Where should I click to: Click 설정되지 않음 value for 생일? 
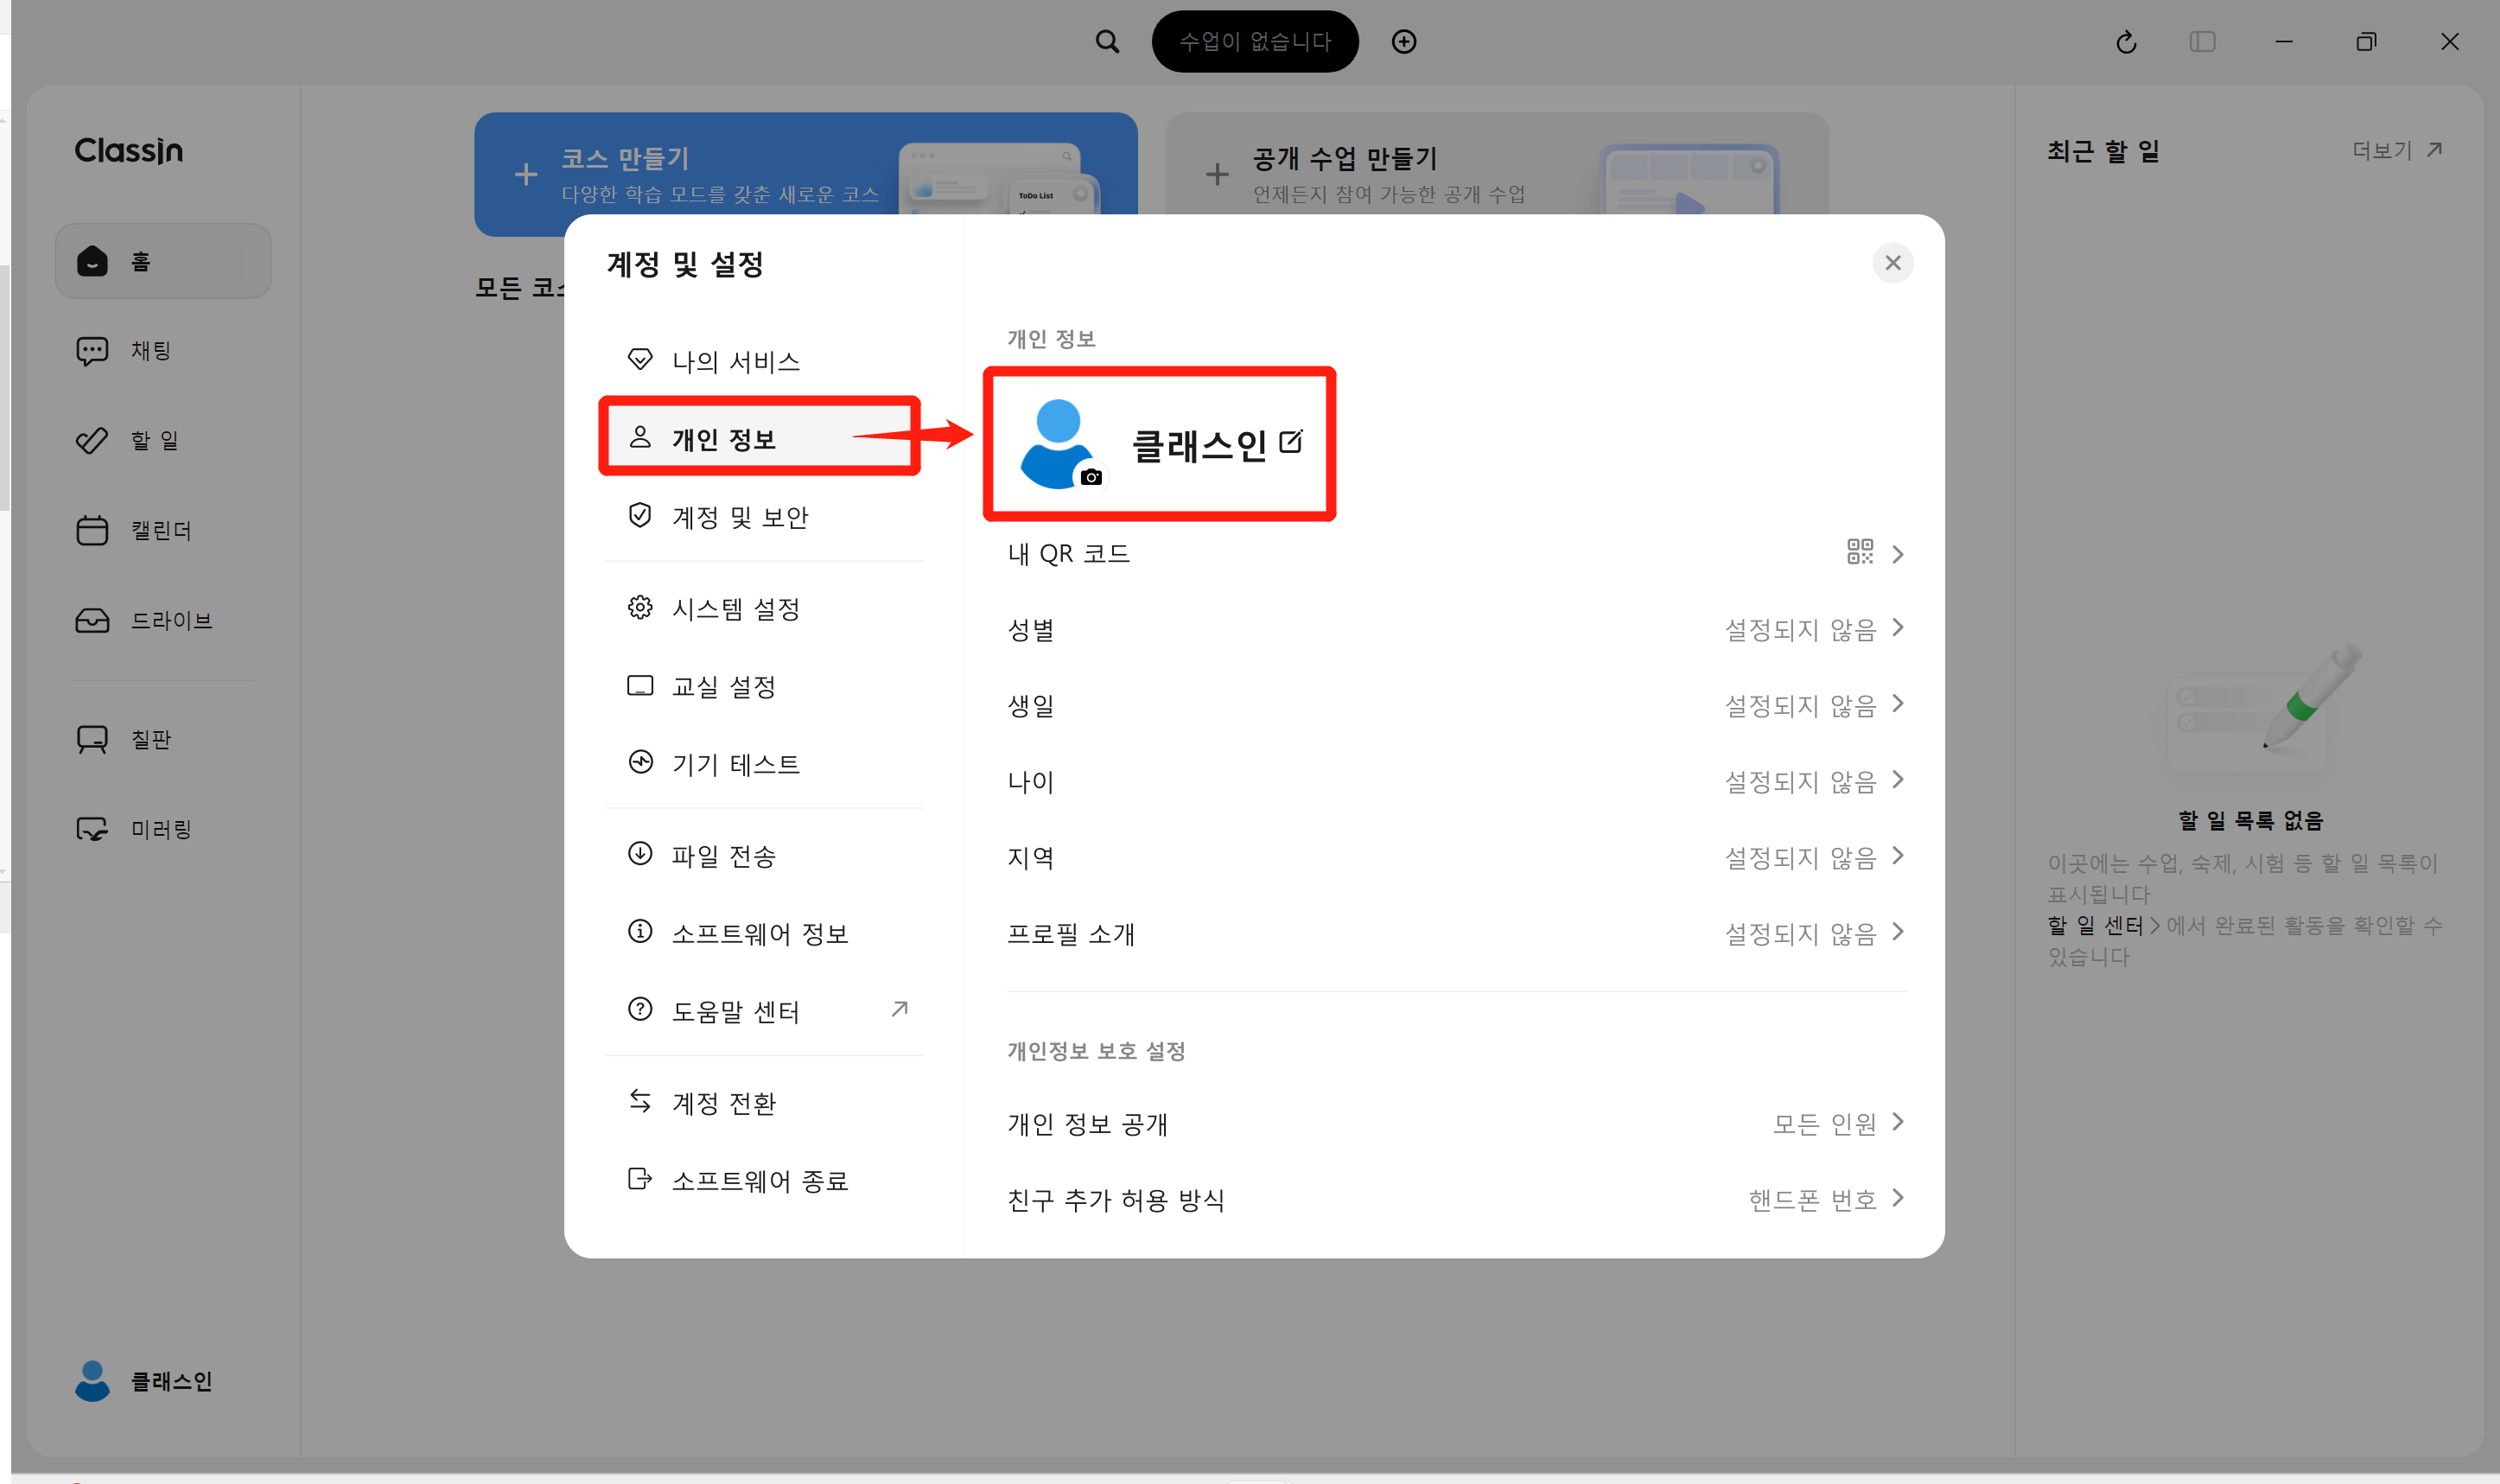[x=1800, y=706]
